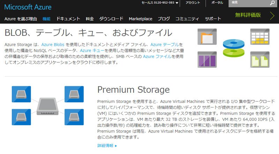
Task: Go to ドキュメント section
Action: pyautogui.click(x=68, y=19)
